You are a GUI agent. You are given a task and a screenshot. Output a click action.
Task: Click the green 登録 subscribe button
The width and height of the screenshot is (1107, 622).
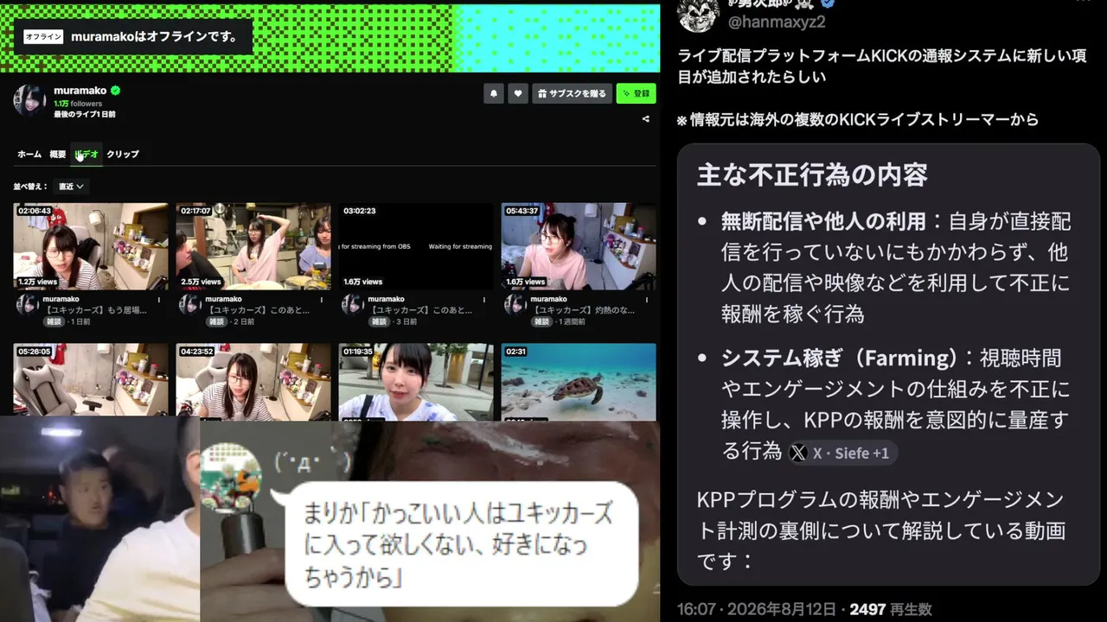click(x=636, y=93)
